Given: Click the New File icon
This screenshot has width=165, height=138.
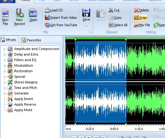Looking at the screenshot, I should (5, 13).
